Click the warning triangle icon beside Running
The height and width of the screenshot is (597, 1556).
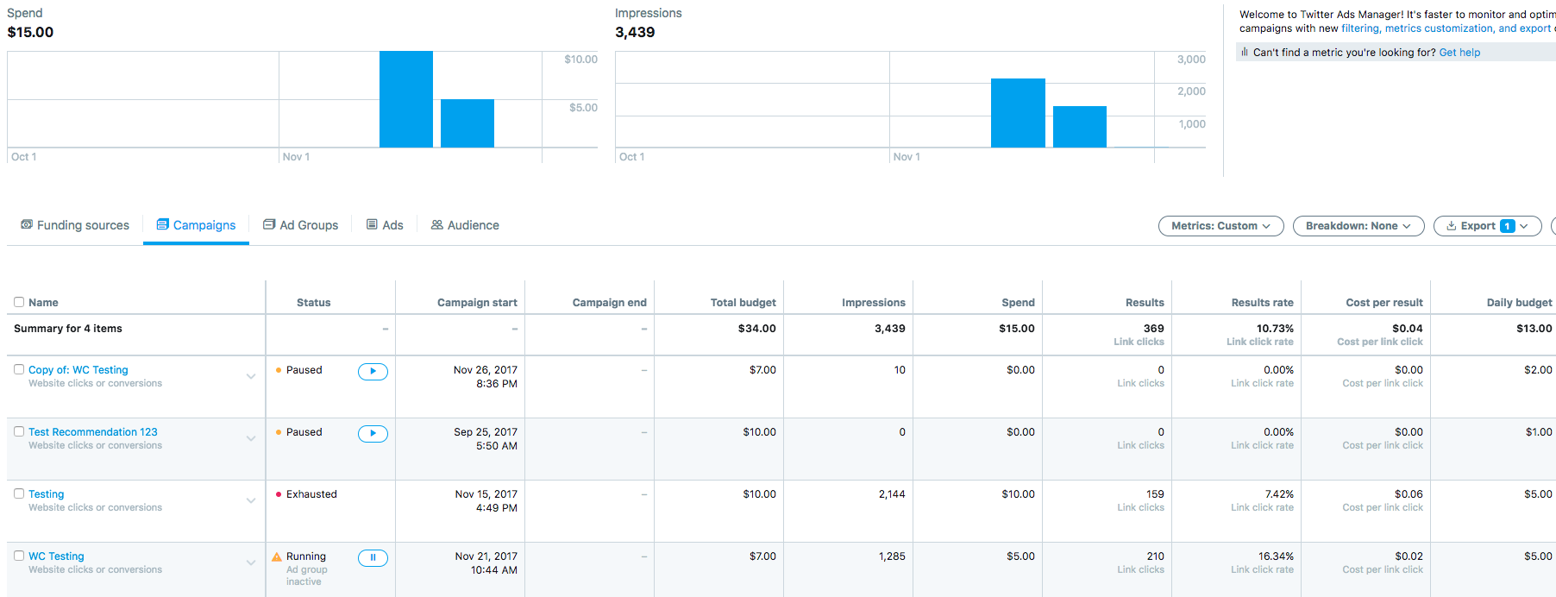[x=277, y=557]
